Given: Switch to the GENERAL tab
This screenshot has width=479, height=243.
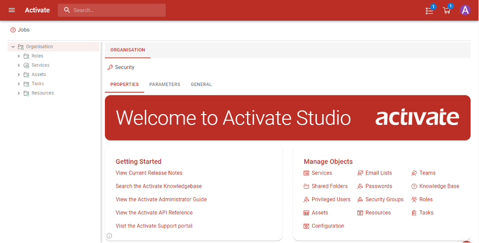Looking at the screenshot, I should coord(201,85).
